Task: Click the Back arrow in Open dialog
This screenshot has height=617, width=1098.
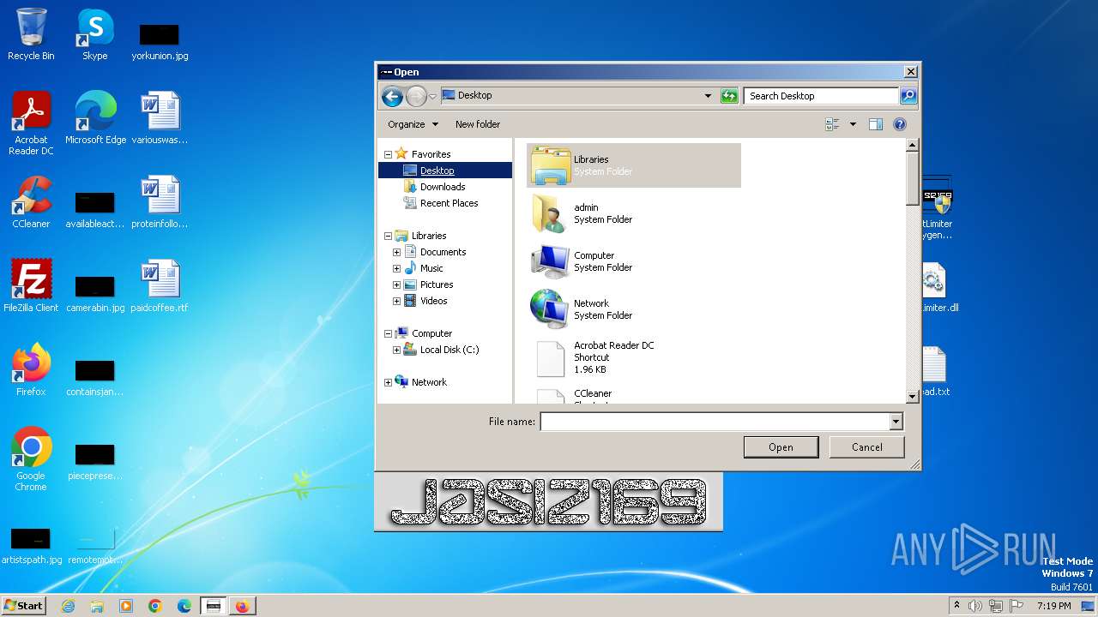Action: coord(392,96)
